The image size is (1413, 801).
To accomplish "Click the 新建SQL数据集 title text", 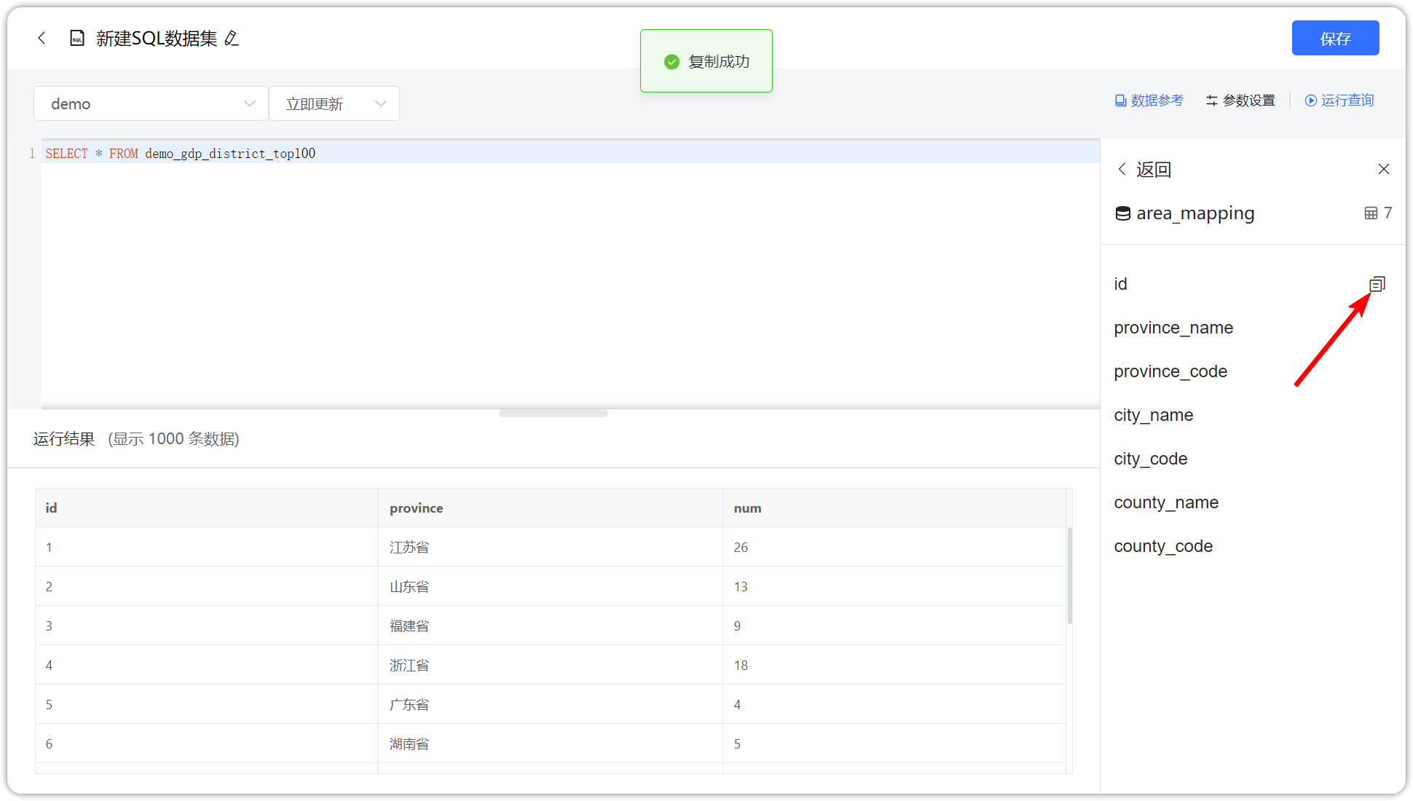I will point(157,38).
